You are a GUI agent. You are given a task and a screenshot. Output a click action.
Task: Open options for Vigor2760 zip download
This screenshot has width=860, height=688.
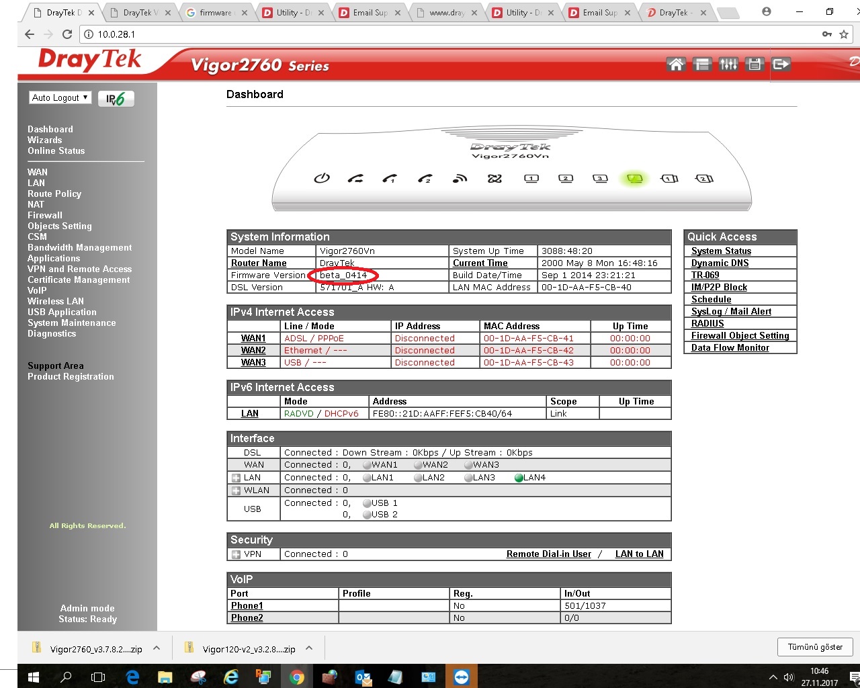click(x=157, y=648)
